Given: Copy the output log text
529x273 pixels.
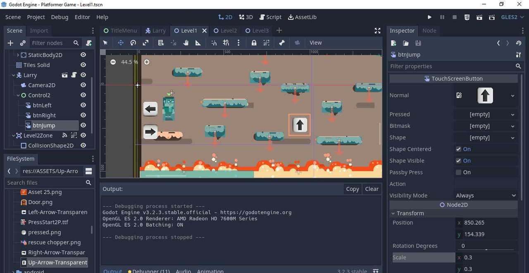Looking at the screenshot, I should 353,189.
